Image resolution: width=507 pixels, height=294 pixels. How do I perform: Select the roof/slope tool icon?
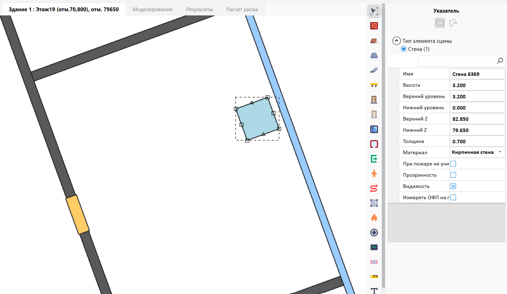(374, 41)
